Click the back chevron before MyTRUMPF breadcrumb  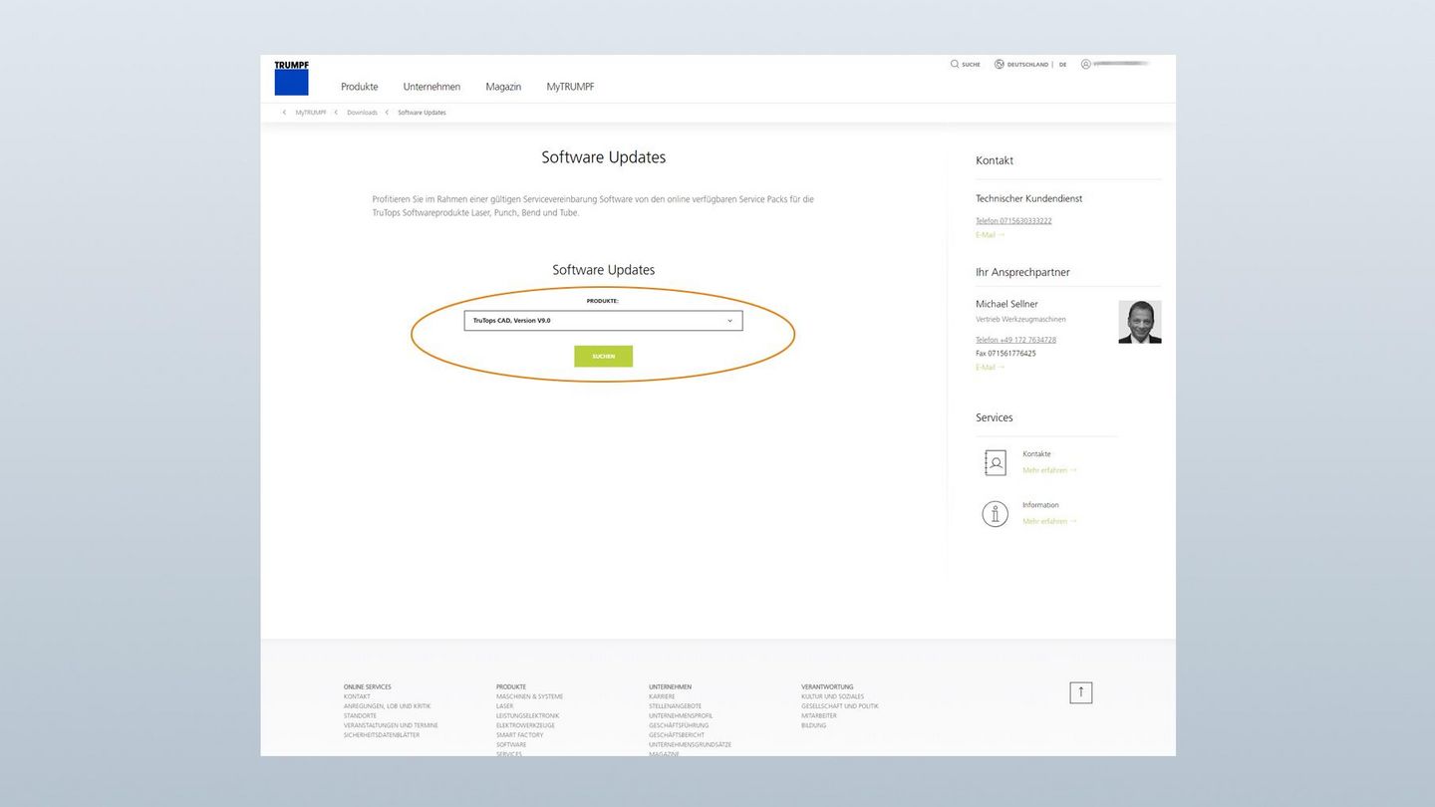click(x=284, y=112)
